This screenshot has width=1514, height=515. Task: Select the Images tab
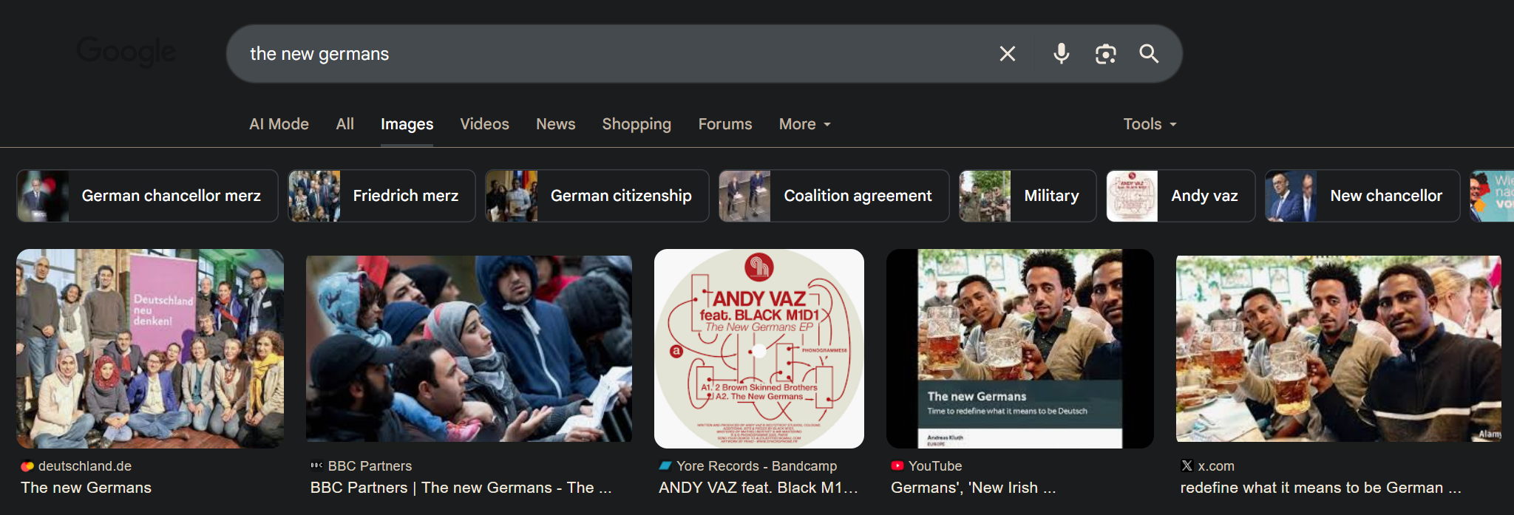pos(407,124)
